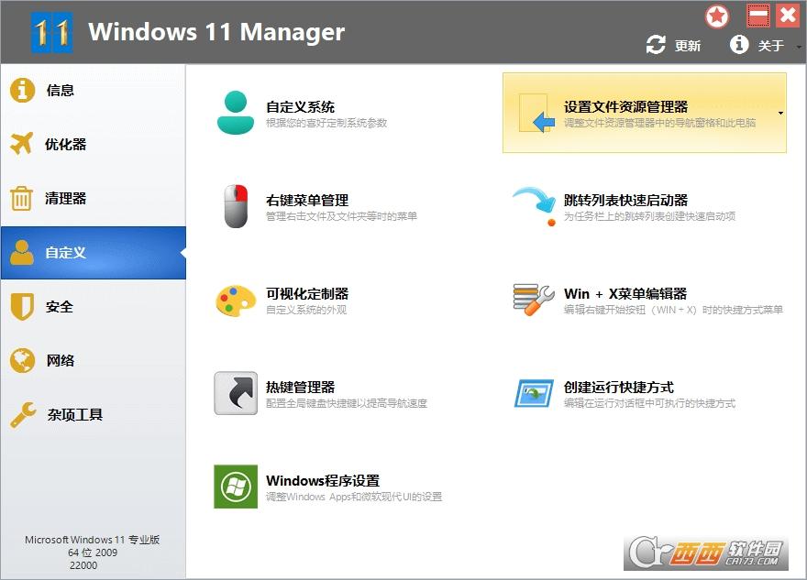Click the info icon beside 关于

pyautogui.click(x=738, y=45)
